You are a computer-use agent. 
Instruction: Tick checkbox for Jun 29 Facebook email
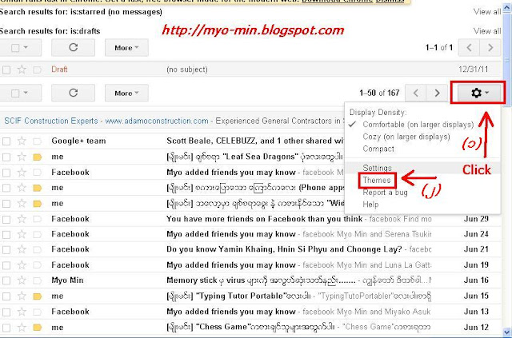click(x=6, y=219)
